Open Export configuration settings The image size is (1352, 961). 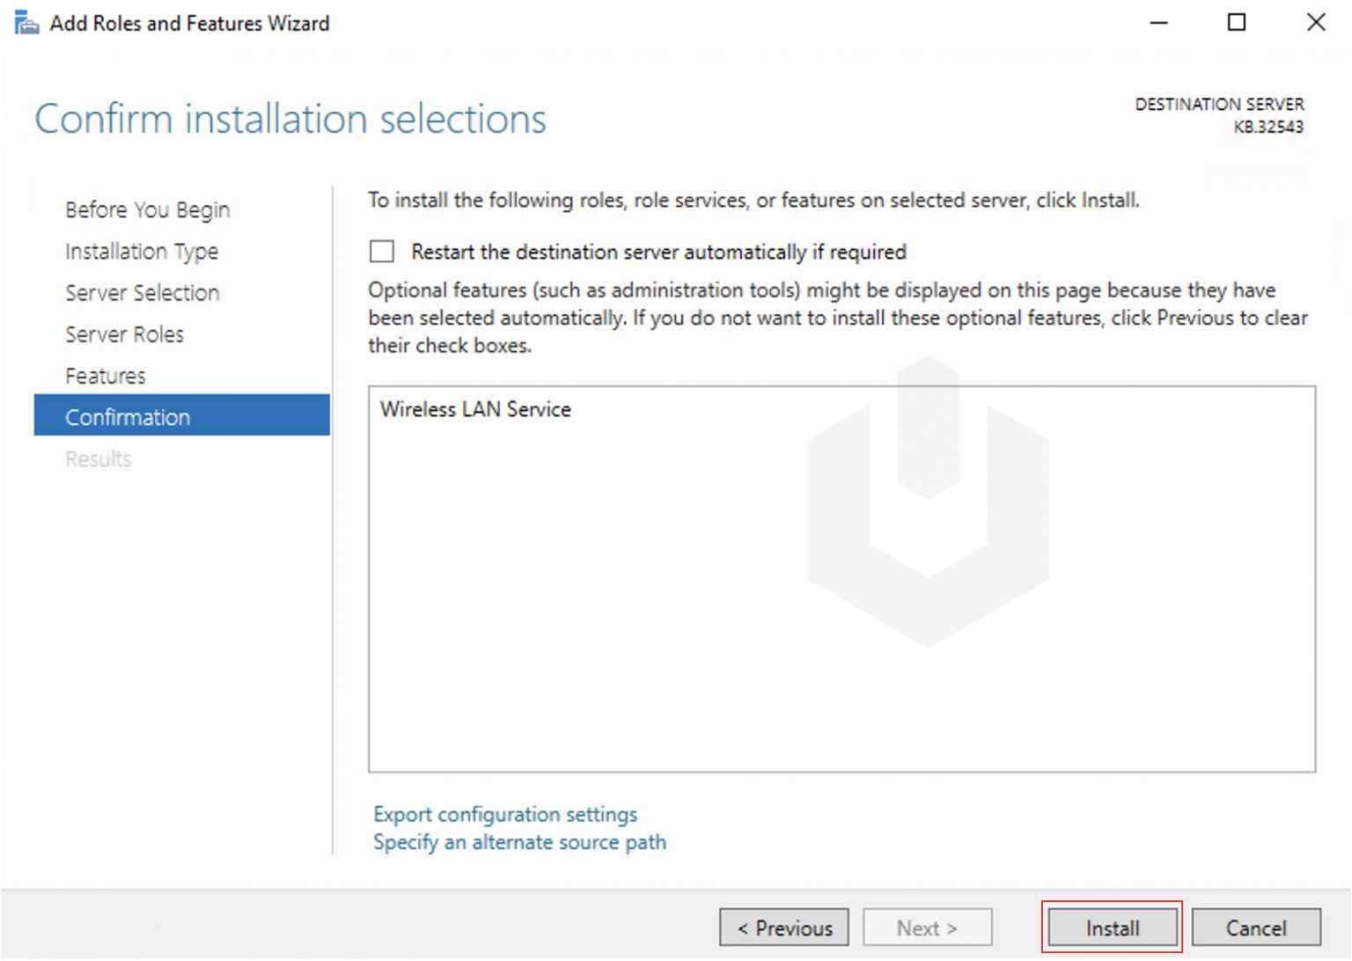(505, 814)
